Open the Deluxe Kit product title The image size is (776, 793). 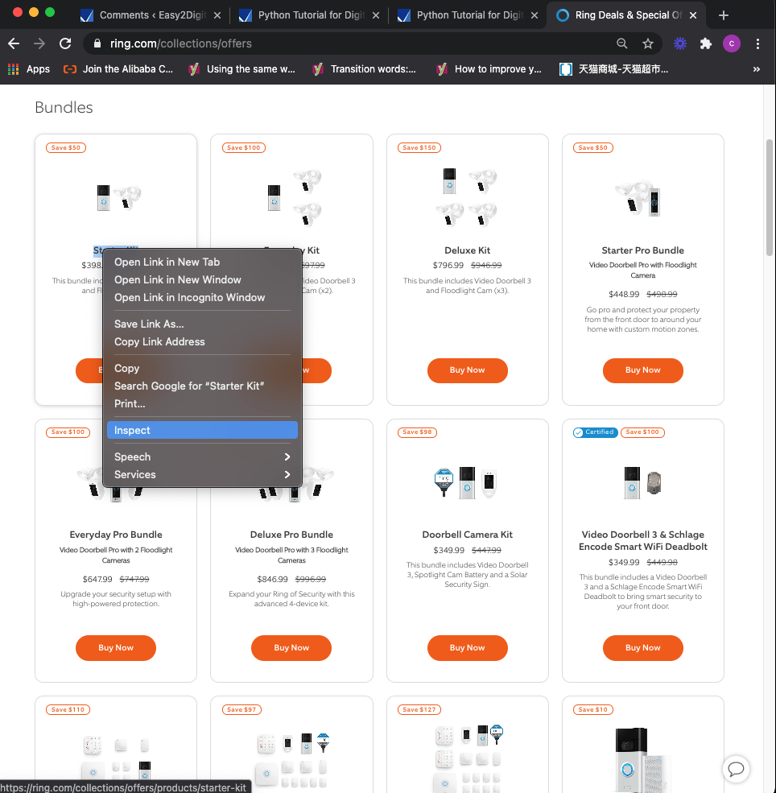[x=467, y=250]
